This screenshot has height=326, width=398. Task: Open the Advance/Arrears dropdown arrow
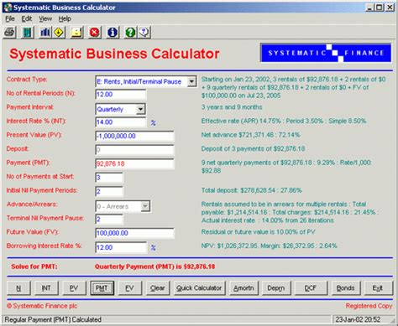pyautogui.click(x=145, y=206)
